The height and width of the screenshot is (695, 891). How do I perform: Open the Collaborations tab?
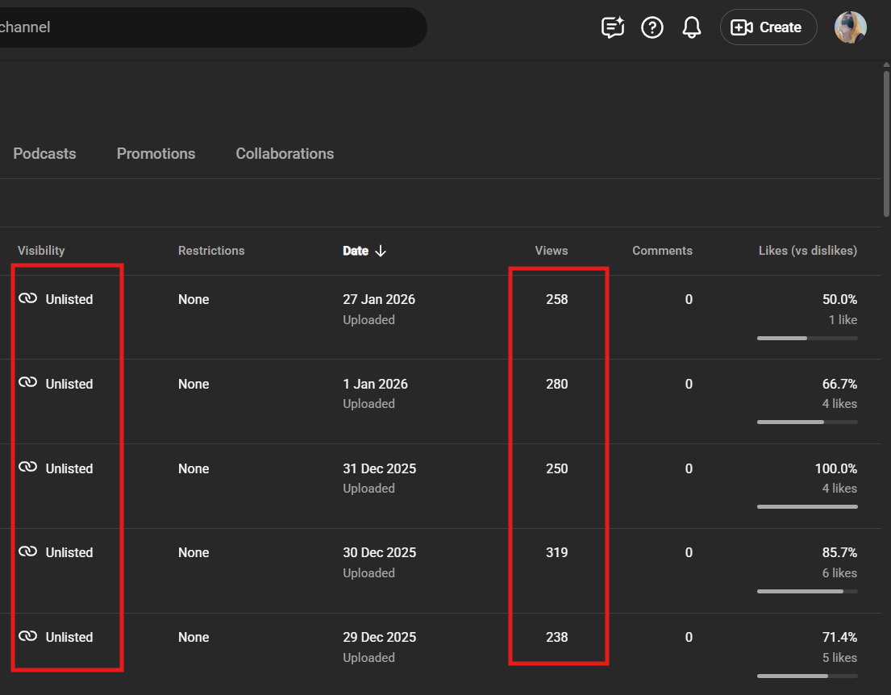coord(285,153)
